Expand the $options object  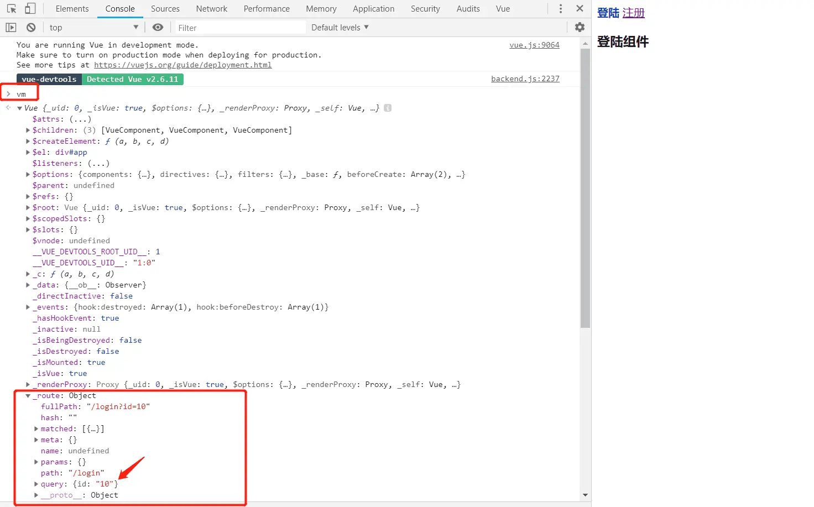pyautogui.click(x=28, y=175)
